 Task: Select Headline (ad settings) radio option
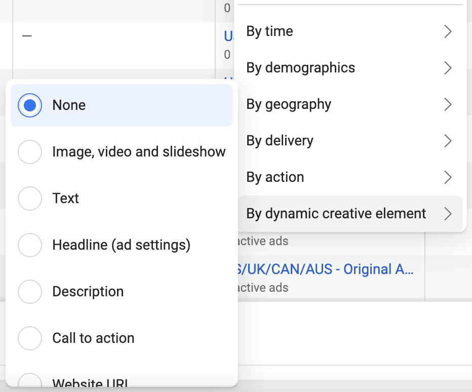(30, 245)
